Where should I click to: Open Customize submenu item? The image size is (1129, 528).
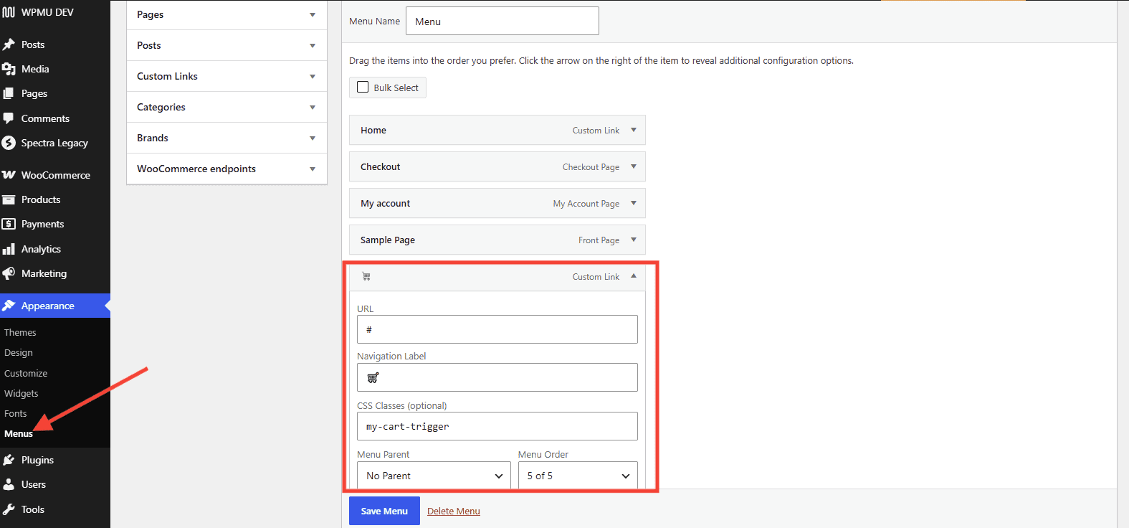pyautogui.click(x=26, y=374)
